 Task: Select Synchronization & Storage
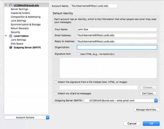tap(25, 24)
